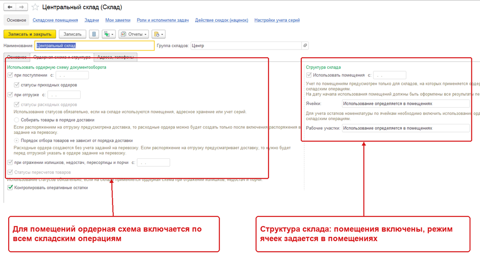Click the back navigation arrow
This screenshot has height=265, width=480.
tap(10, 7)
